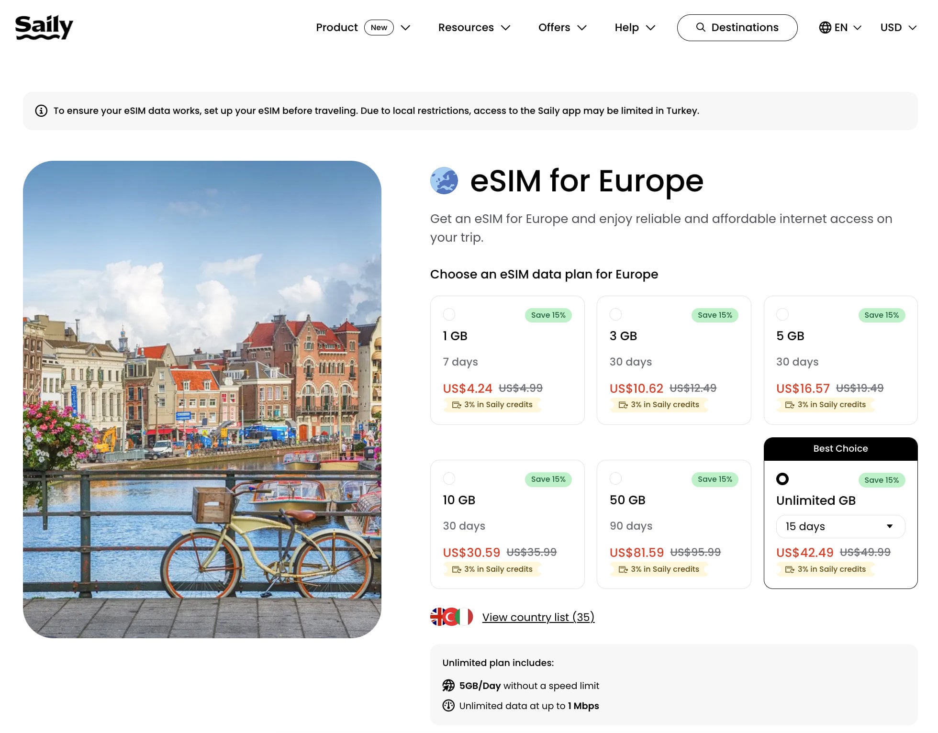Expand the Offers menu chevron
Image resolution: width=938 pixels, height=733 pixels.
(x=582, y=28)
